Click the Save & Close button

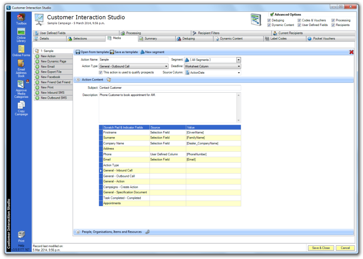pos(321,248)
